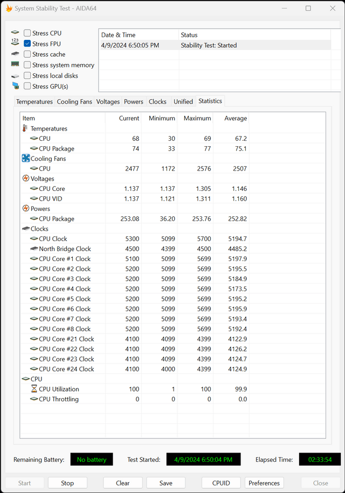Viewport: 345px width, 493px height.
Task: Click the No battery indicator
Action: point(92,460)
